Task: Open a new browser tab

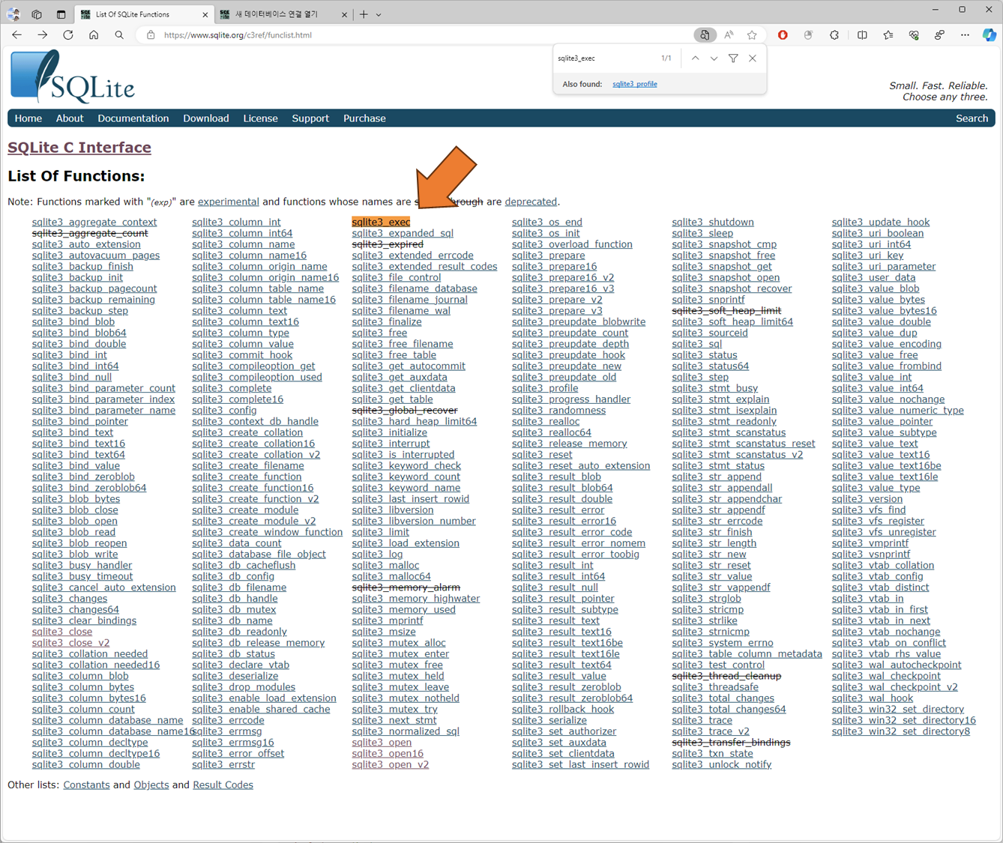Action: tap(364, 14)
